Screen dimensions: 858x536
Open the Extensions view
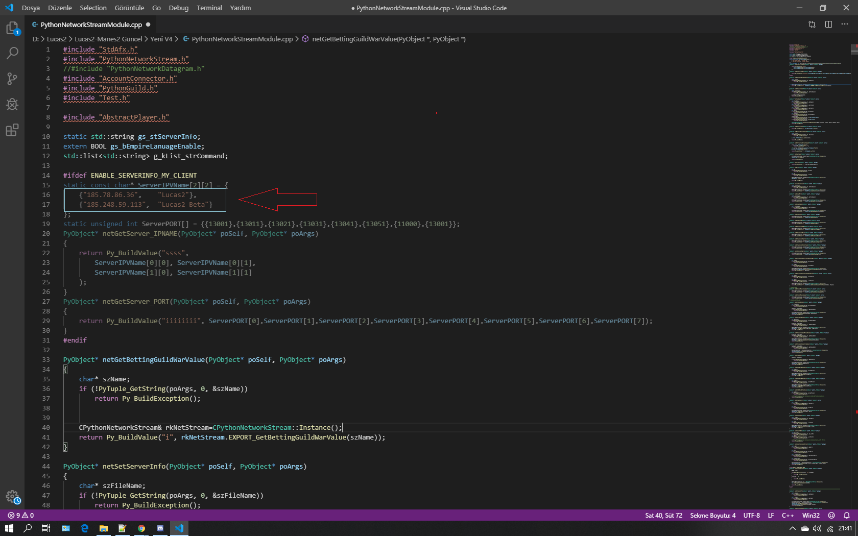click(x=12, y=130)
